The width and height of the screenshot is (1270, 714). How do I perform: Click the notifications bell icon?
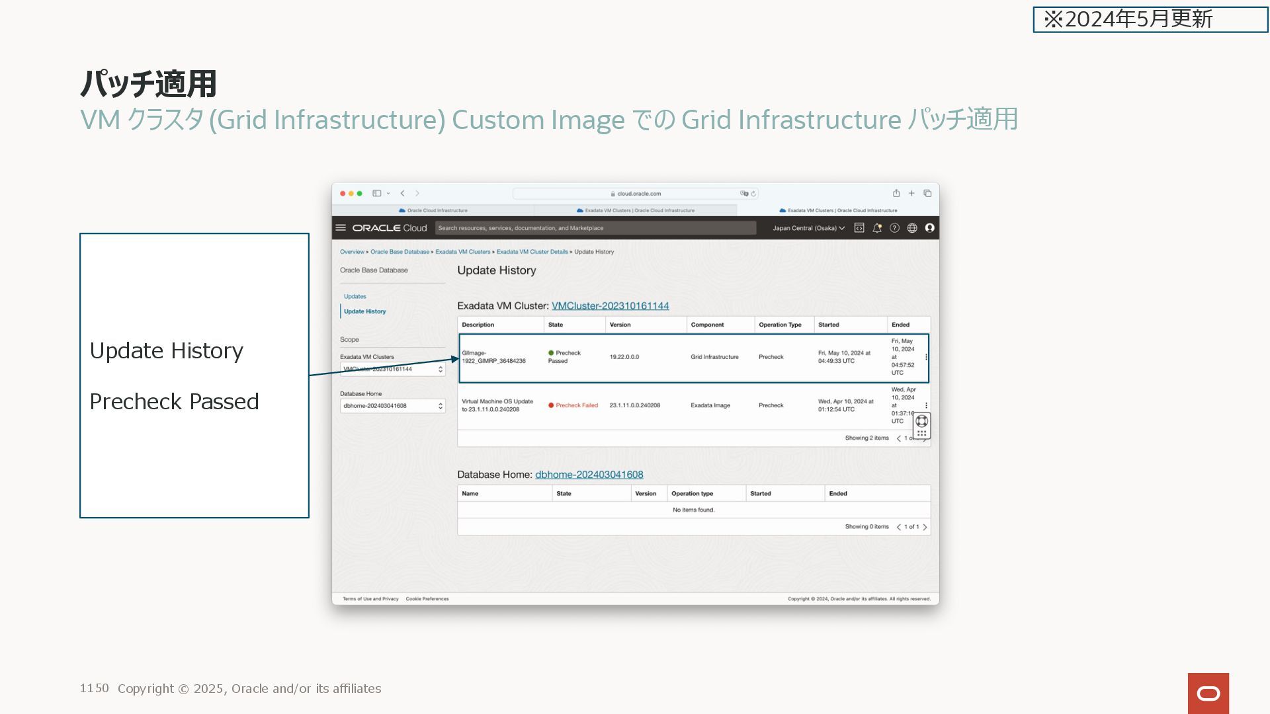[876, 227]
